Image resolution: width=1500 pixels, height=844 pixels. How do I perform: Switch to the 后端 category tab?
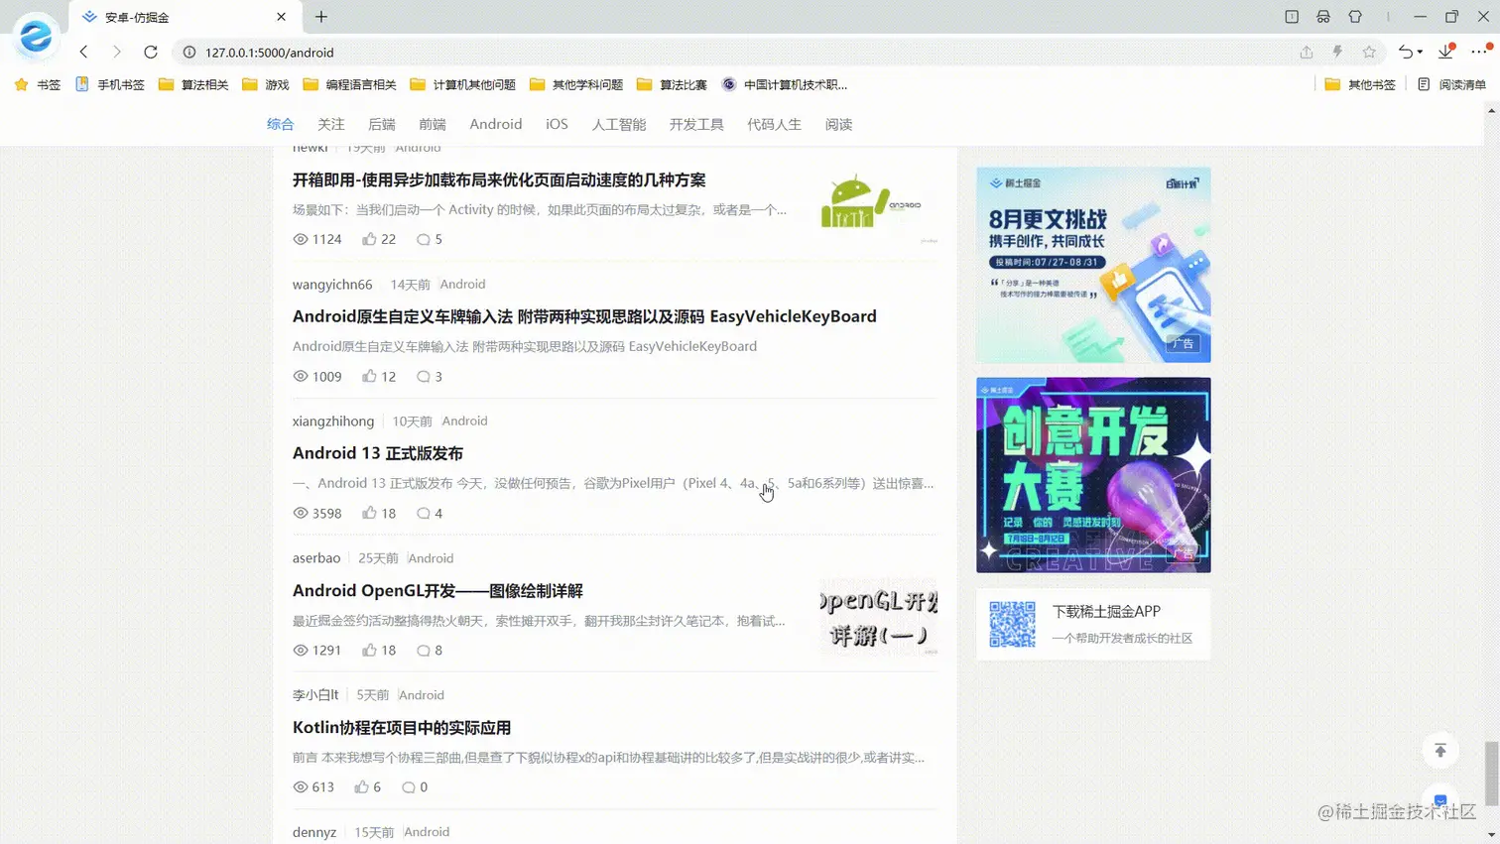click(382, 124)
